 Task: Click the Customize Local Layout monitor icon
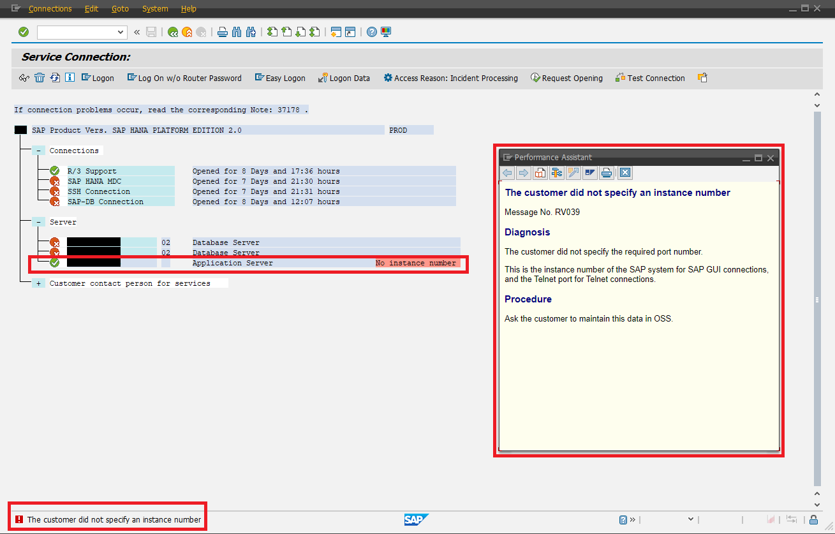(x=386, y=32)
